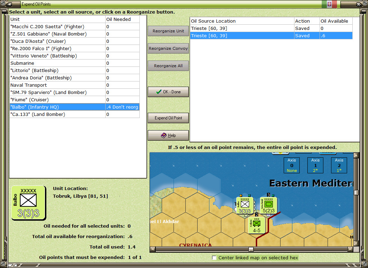Click the Axis 2 box on map
The width and height of the screenshot is (368, 268).
[339, 165]
